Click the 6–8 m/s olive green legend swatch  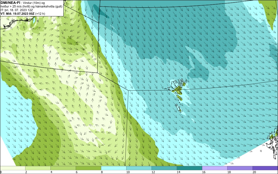click(x=88, y=168)
